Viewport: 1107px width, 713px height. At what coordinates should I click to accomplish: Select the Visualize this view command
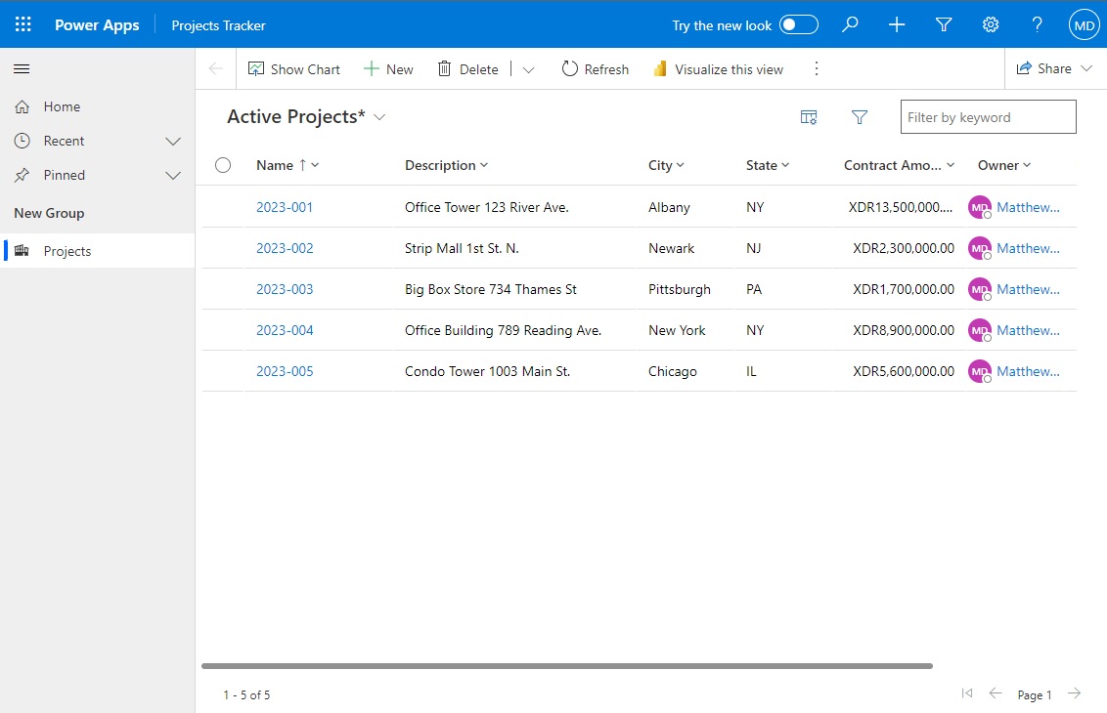(x=719, y=68)
